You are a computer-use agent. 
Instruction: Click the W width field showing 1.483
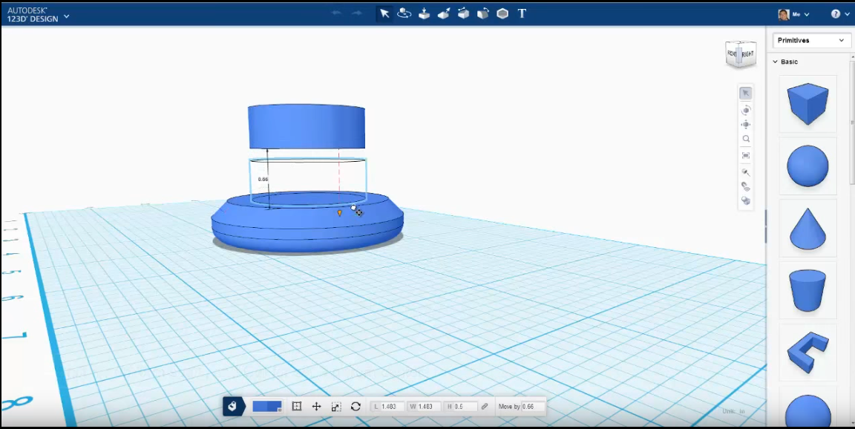(x=425, y=407)
